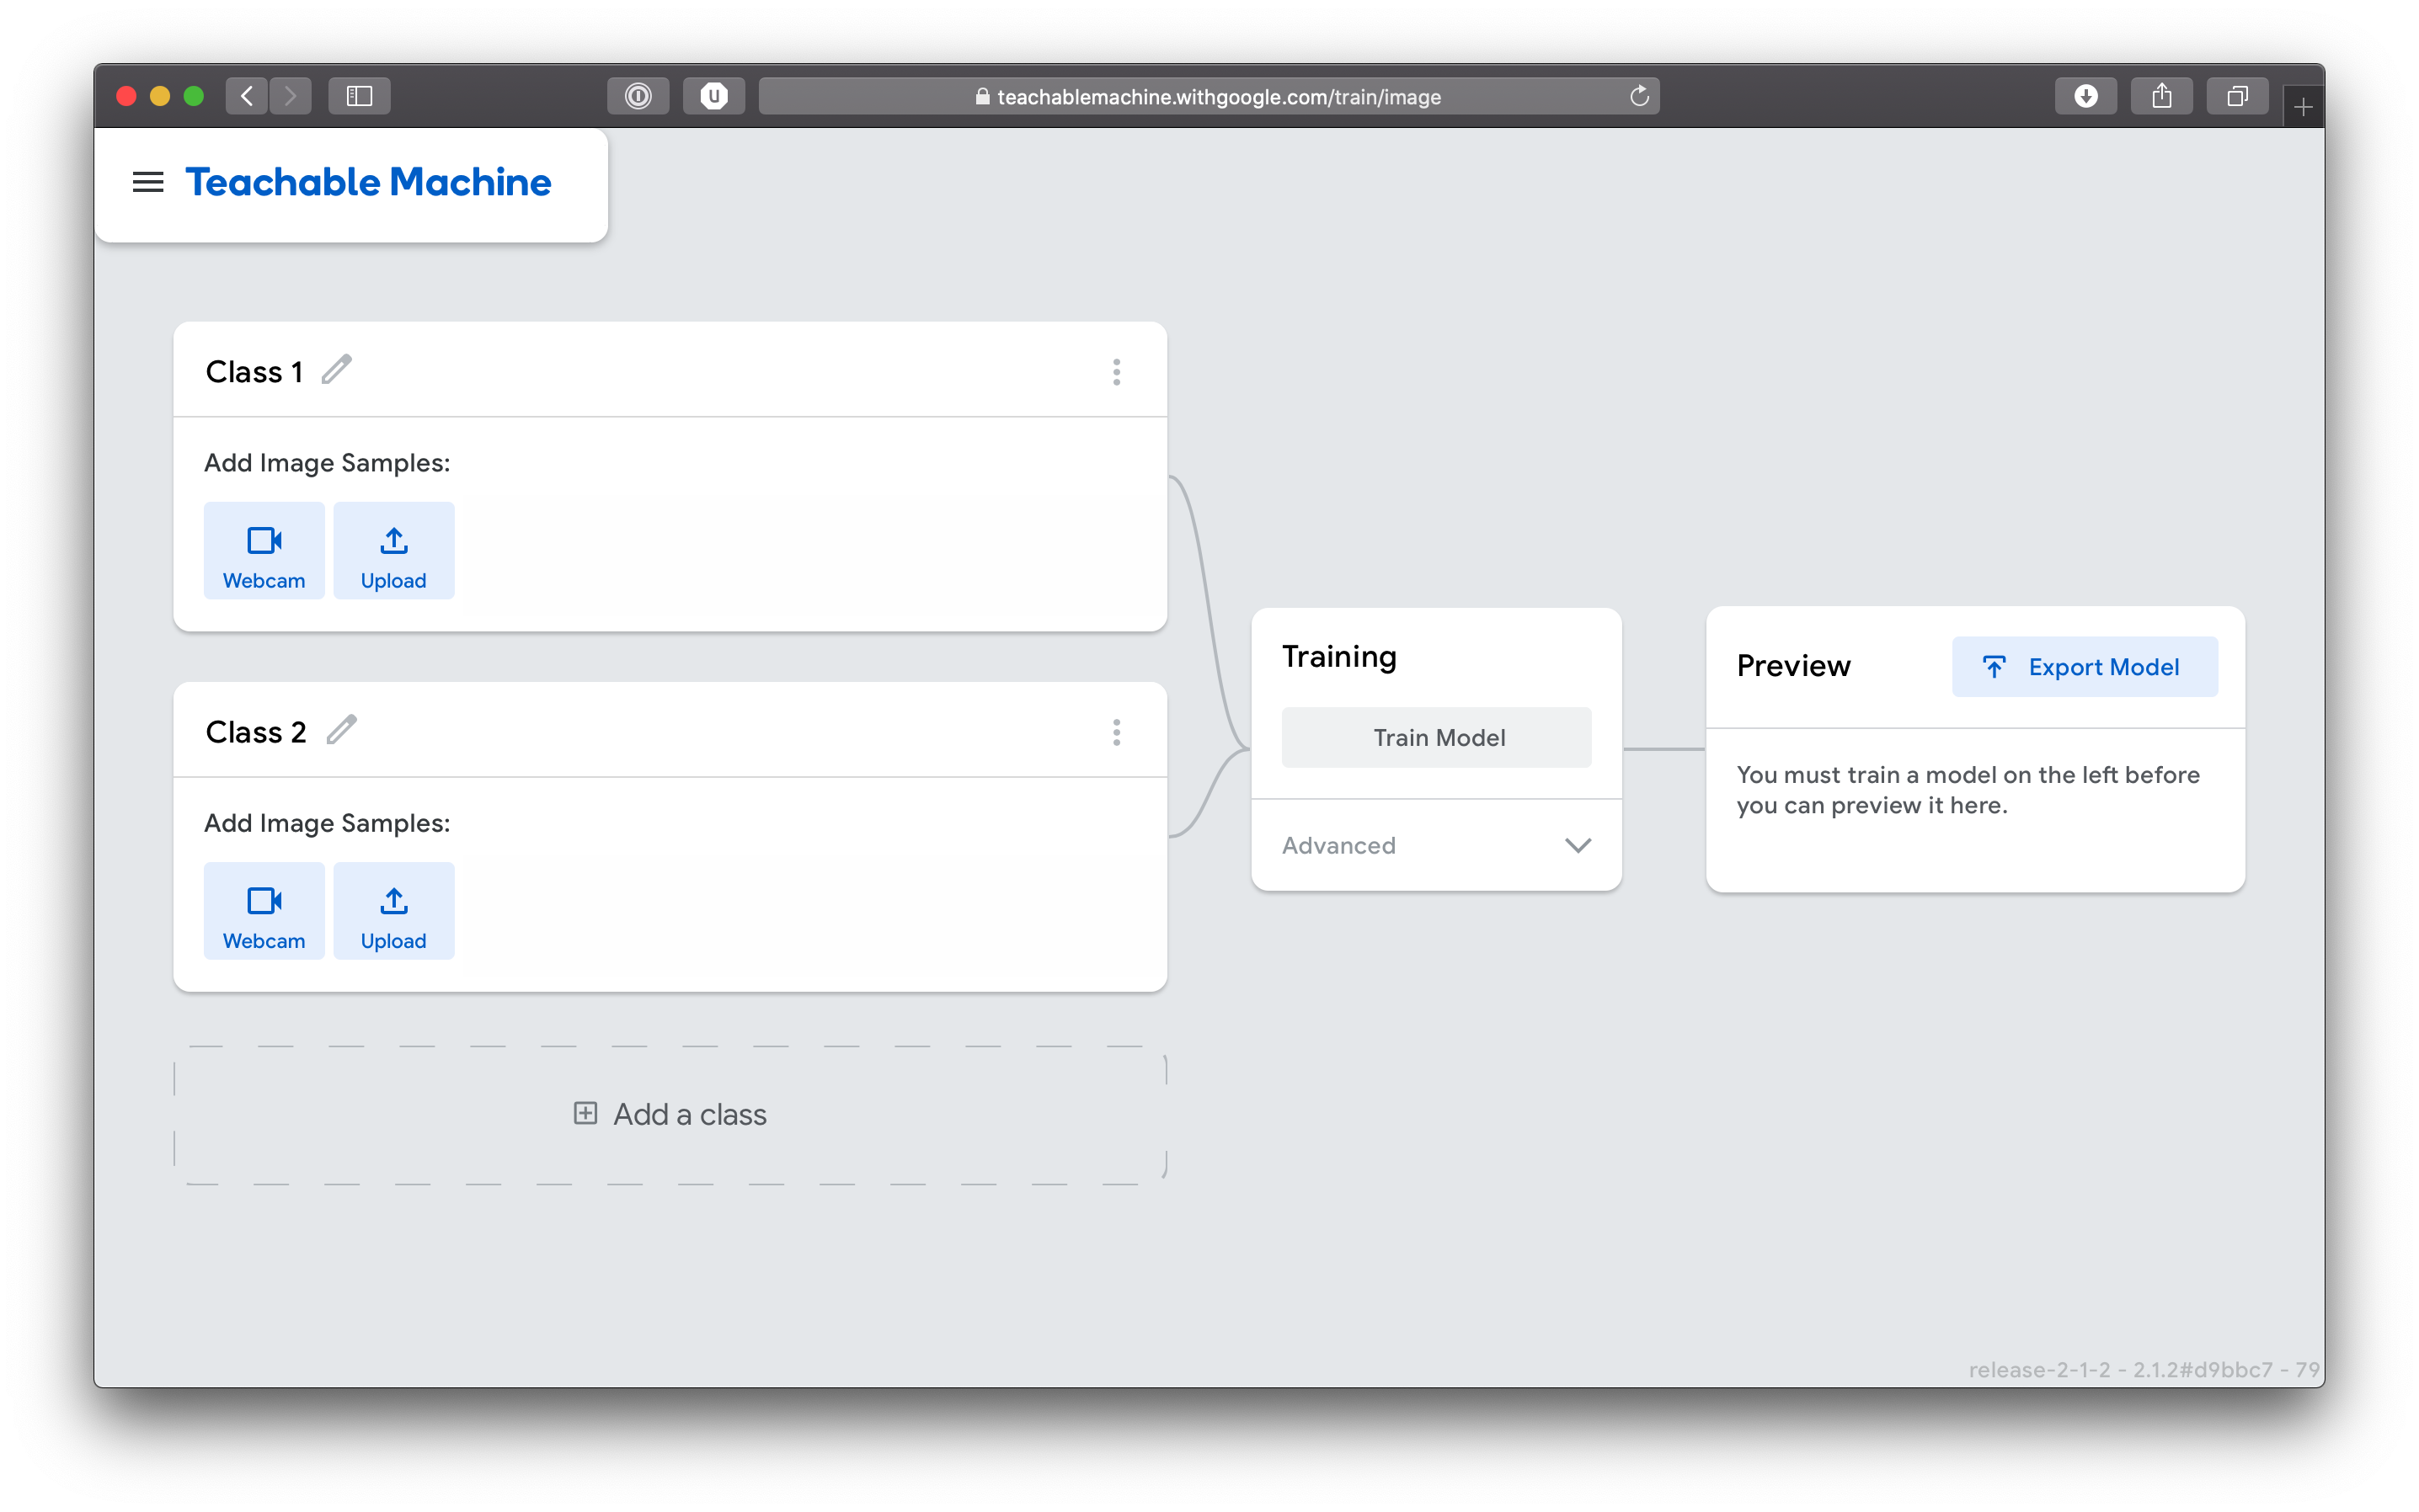Click Train Model button to start training
Image resolution: width=2419 pixels, height=1512 pixels.
[x=1436, y=737]
